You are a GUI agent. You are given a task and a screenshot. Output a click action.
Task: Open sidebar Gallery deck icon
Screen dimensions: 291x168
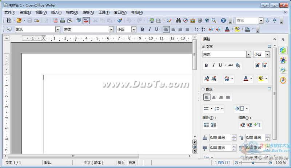pyautogui.click(x=283, y=70)
